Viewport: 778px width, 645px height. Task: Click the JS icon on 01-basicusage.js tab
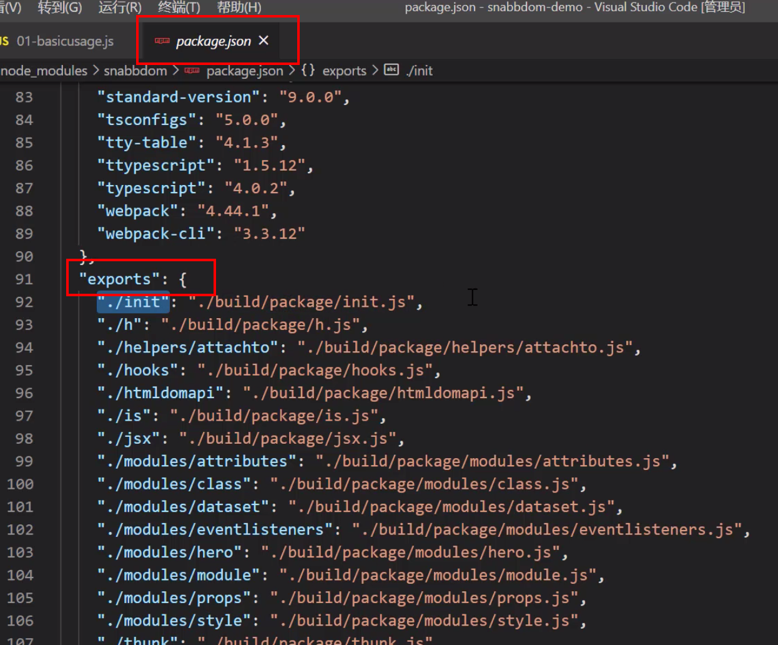(x=4, y=41)
